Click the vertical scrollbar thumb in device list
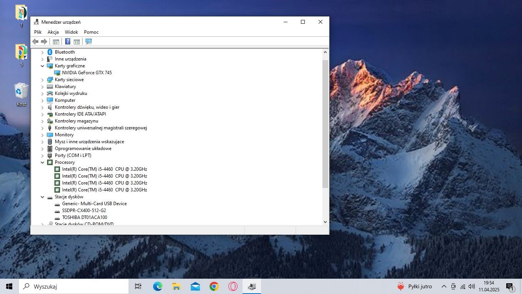The width and height of the screenshot is (522, 294). (x=325, y=124)
